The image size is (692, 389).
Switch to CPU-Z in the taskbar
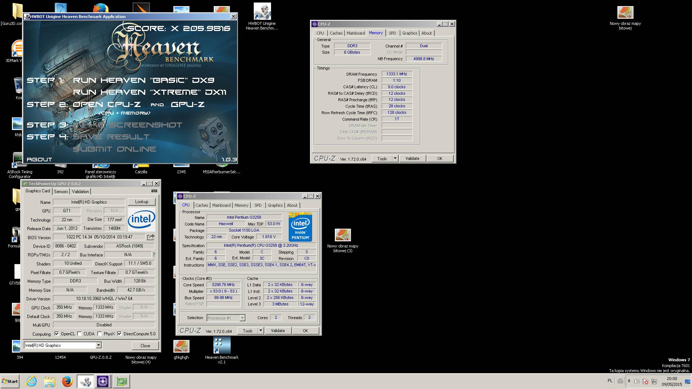click(x=103, y=381)
